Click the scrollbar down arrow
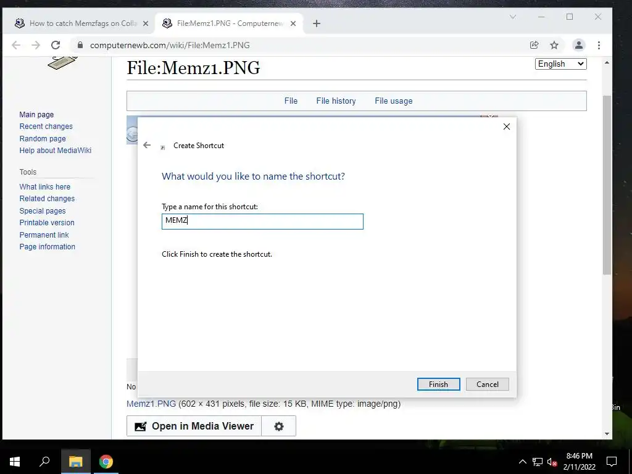This screenshot has width=632, height=474. coord(607,434)
